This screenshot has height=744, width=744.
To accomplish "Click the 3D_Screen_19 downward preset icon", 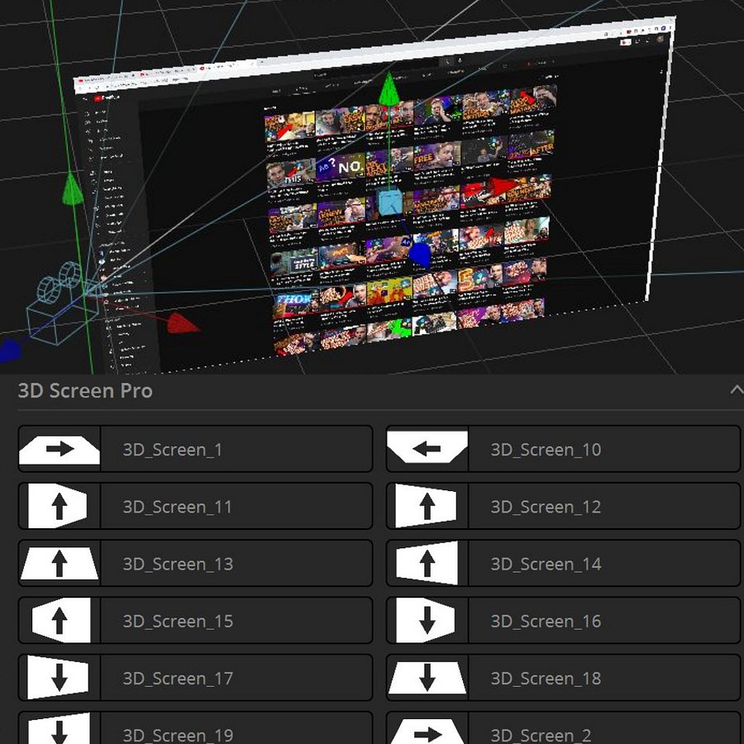I will click(x=60, y=731).
